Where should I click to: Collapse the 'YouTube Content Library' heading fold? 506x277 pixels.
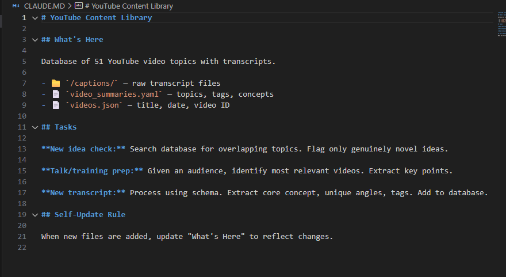35,18
